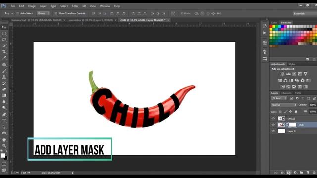Open the Fill 100% dropdown
317x178 pixels.
(313, 112)
